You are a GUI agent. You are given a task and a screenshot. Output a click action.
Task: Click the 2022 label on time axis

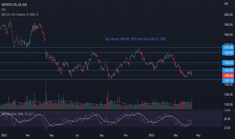click(x=4, y=135)
